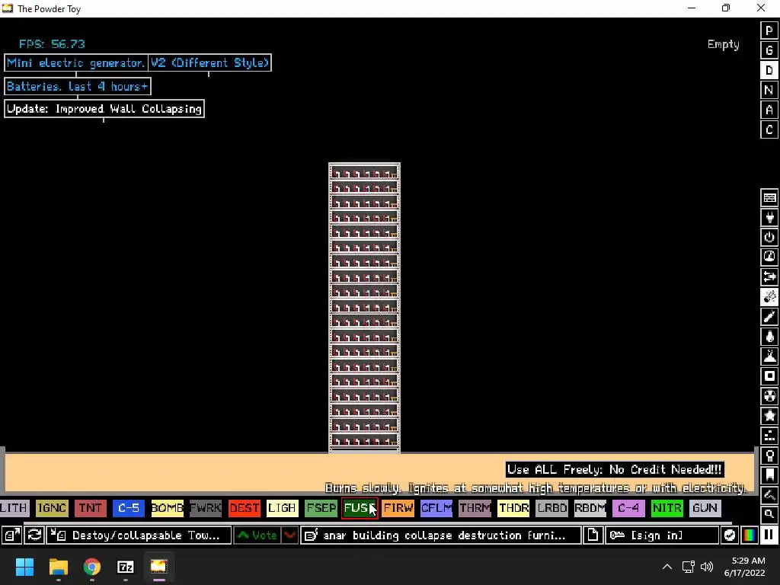The image size is (780, 585).
Task: Open the Force arrows category icon
Action: 769,277
